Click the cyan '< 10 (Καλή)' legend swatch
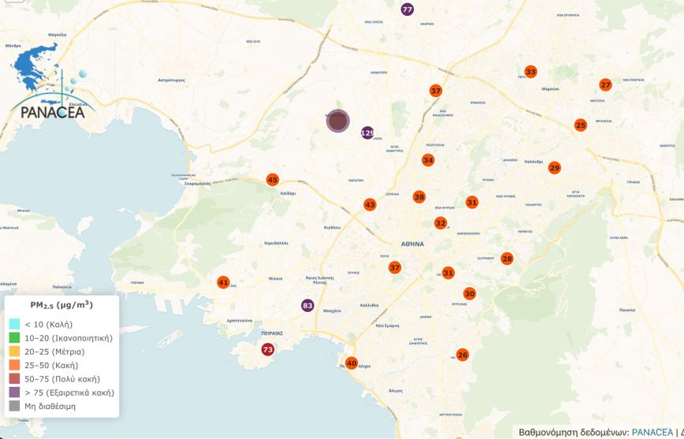The height and width of the screenshot is (439, 684). (14, 324)
